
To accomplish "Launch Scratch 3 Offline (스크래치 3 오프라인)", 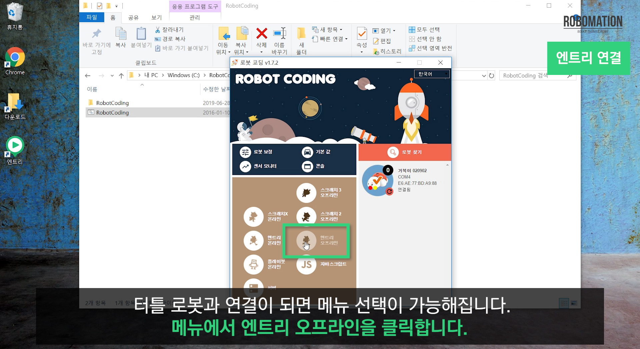I will (319, 192).
